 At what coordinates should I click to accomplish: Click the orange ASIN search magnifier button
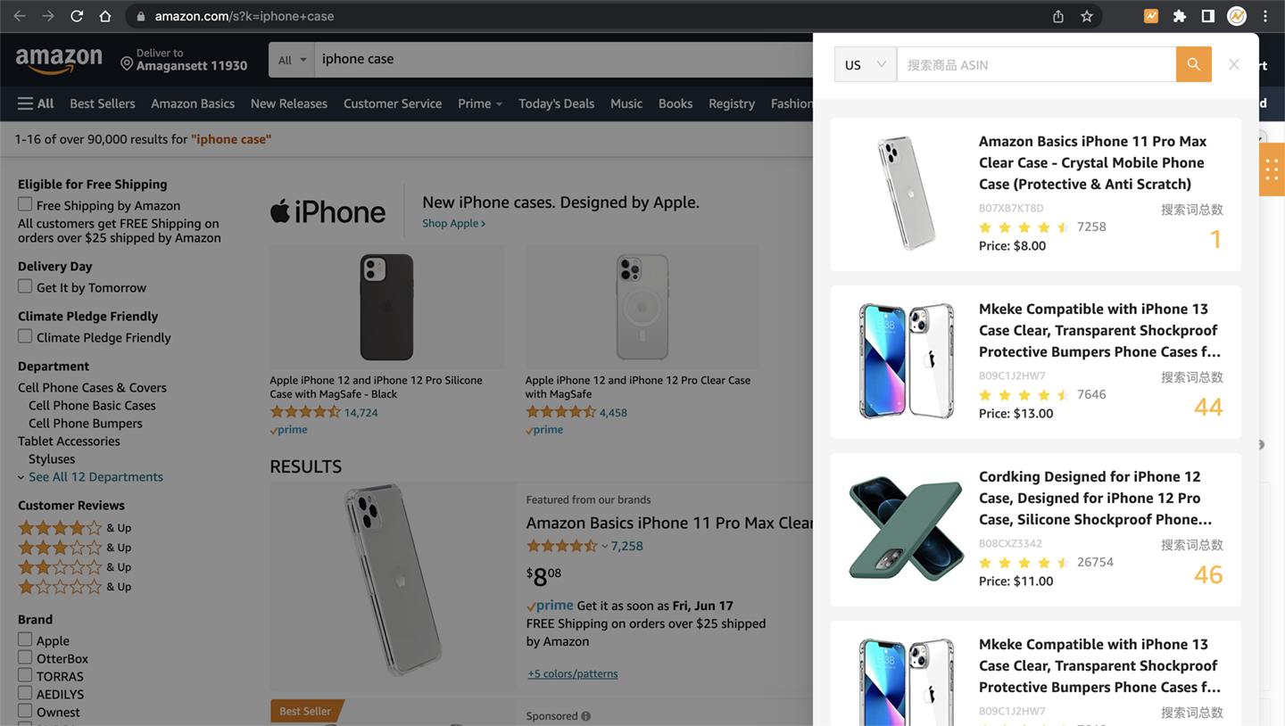coord(1193,64)
